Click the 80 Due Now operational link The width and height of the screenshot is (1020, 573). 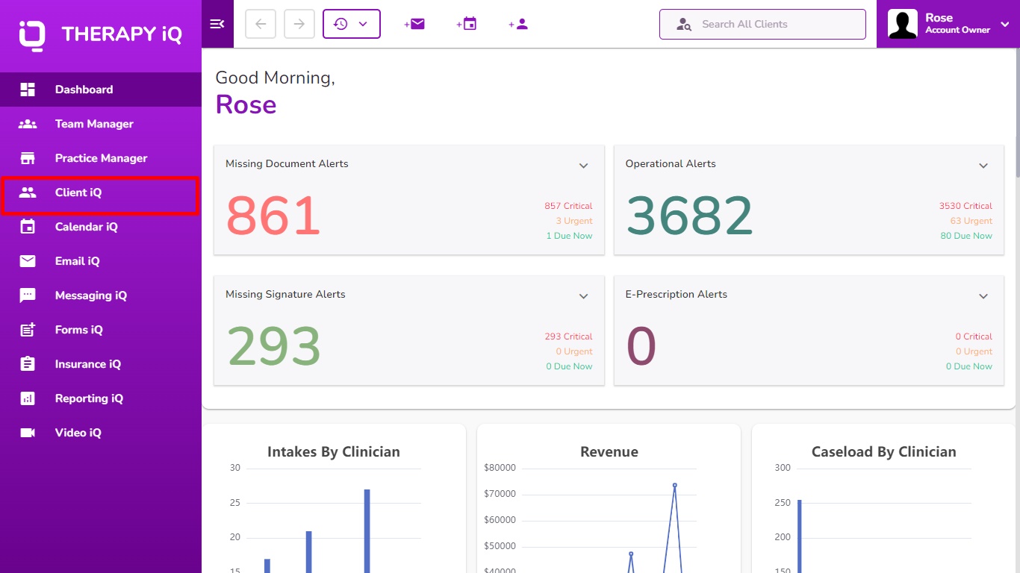click(966, 236)
